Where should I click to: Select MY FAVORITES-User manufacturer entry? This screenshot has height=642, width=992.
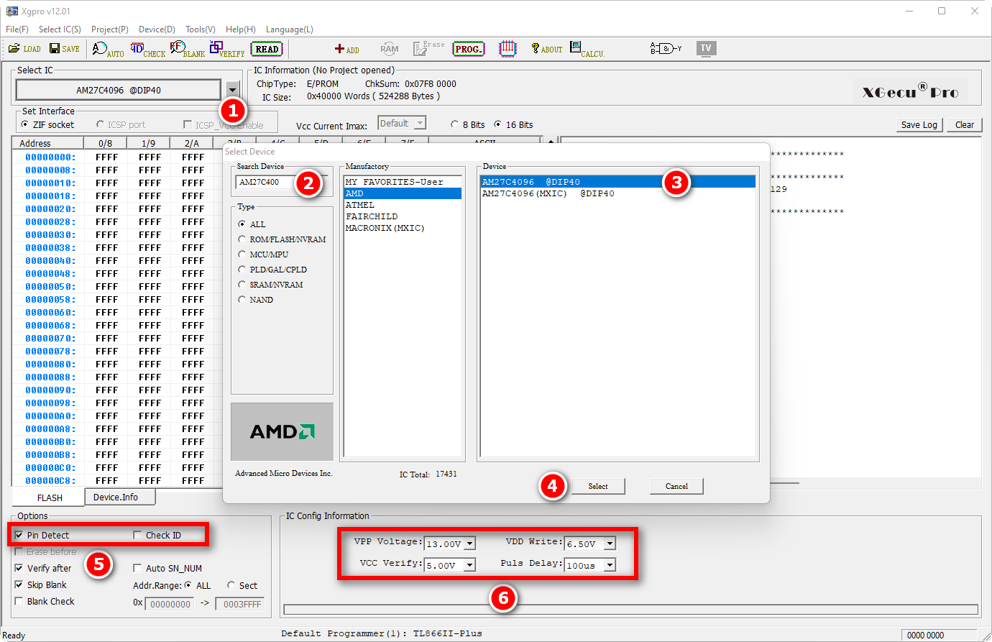(403, 182)
